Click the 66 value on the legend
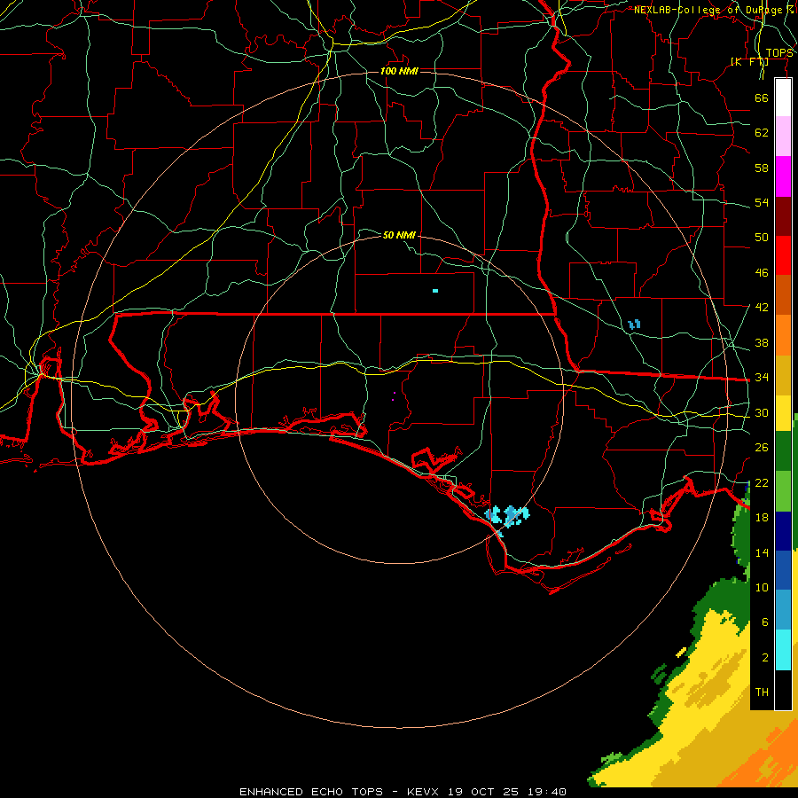 tap(762, 98)
